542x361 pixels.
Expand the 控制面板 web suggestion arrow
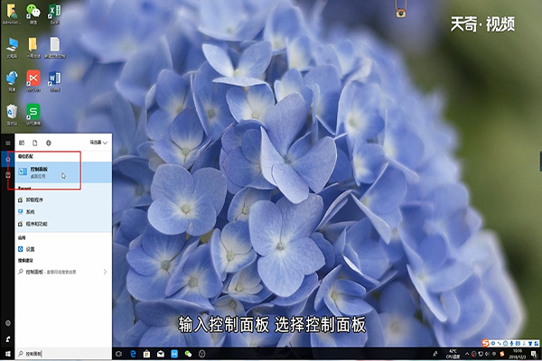105,272
